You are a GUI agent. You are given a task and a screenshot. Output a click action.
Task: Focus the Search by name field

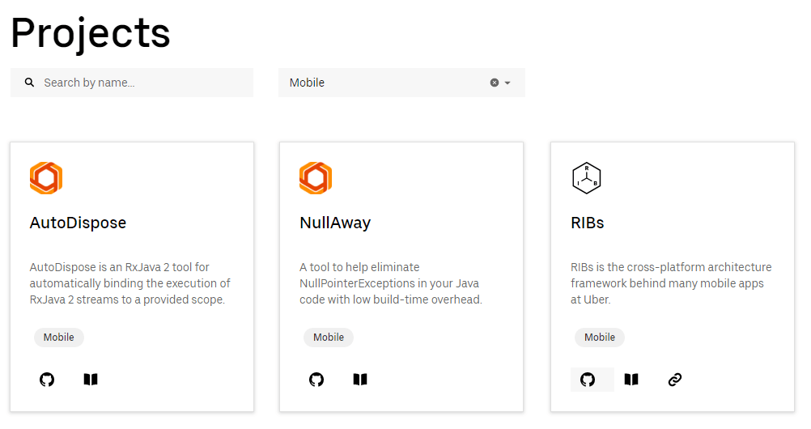click(x=142, y=83)
